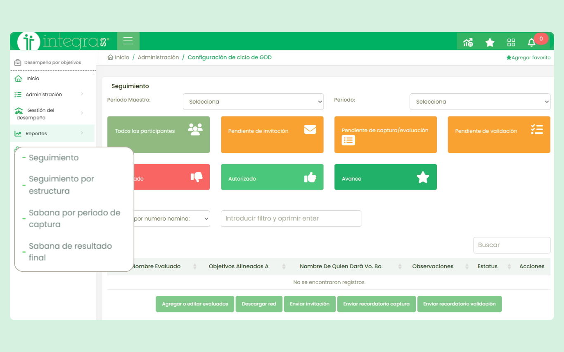This screenshot has width=564, height=352.
Task: Click Enviar recordatorio validación button
Action: click(460, 304)
